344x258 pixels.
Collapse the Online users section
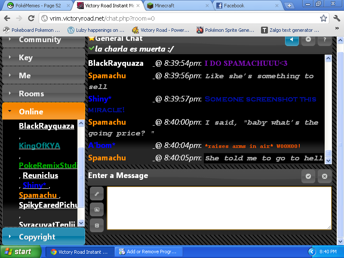pyautogui.click(x=43, y=111)
